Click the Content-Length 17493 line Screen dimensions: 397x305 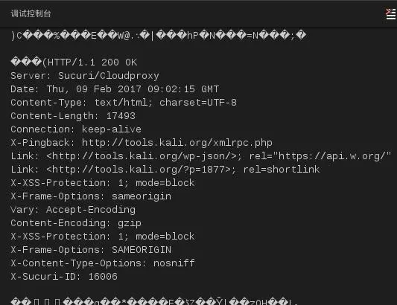(73, 116)
